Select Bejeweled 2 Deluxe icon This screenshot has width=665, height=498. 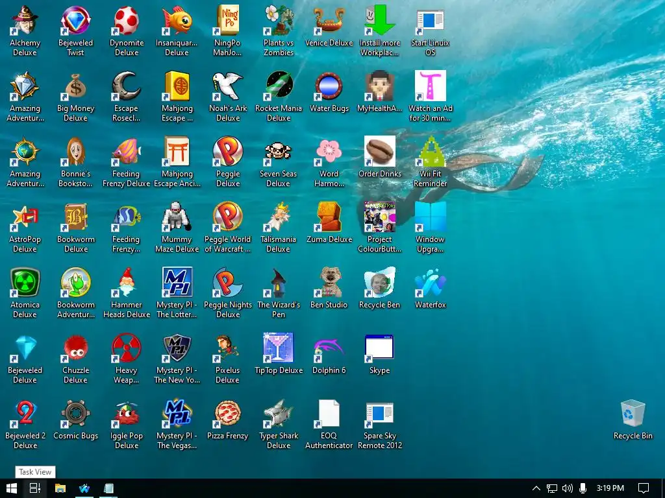(x=25, y=414)
